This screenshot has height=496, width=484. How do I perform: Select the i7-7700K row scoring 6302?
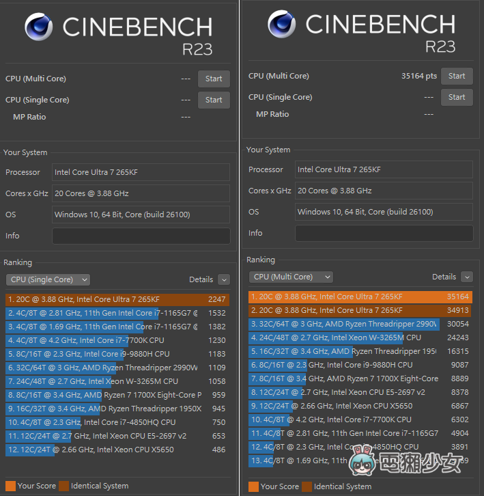tap(360, 419)
